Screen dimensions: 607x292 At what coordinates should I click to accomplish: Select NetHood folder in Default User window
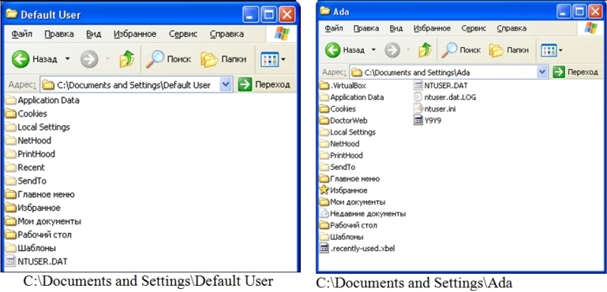28,141
